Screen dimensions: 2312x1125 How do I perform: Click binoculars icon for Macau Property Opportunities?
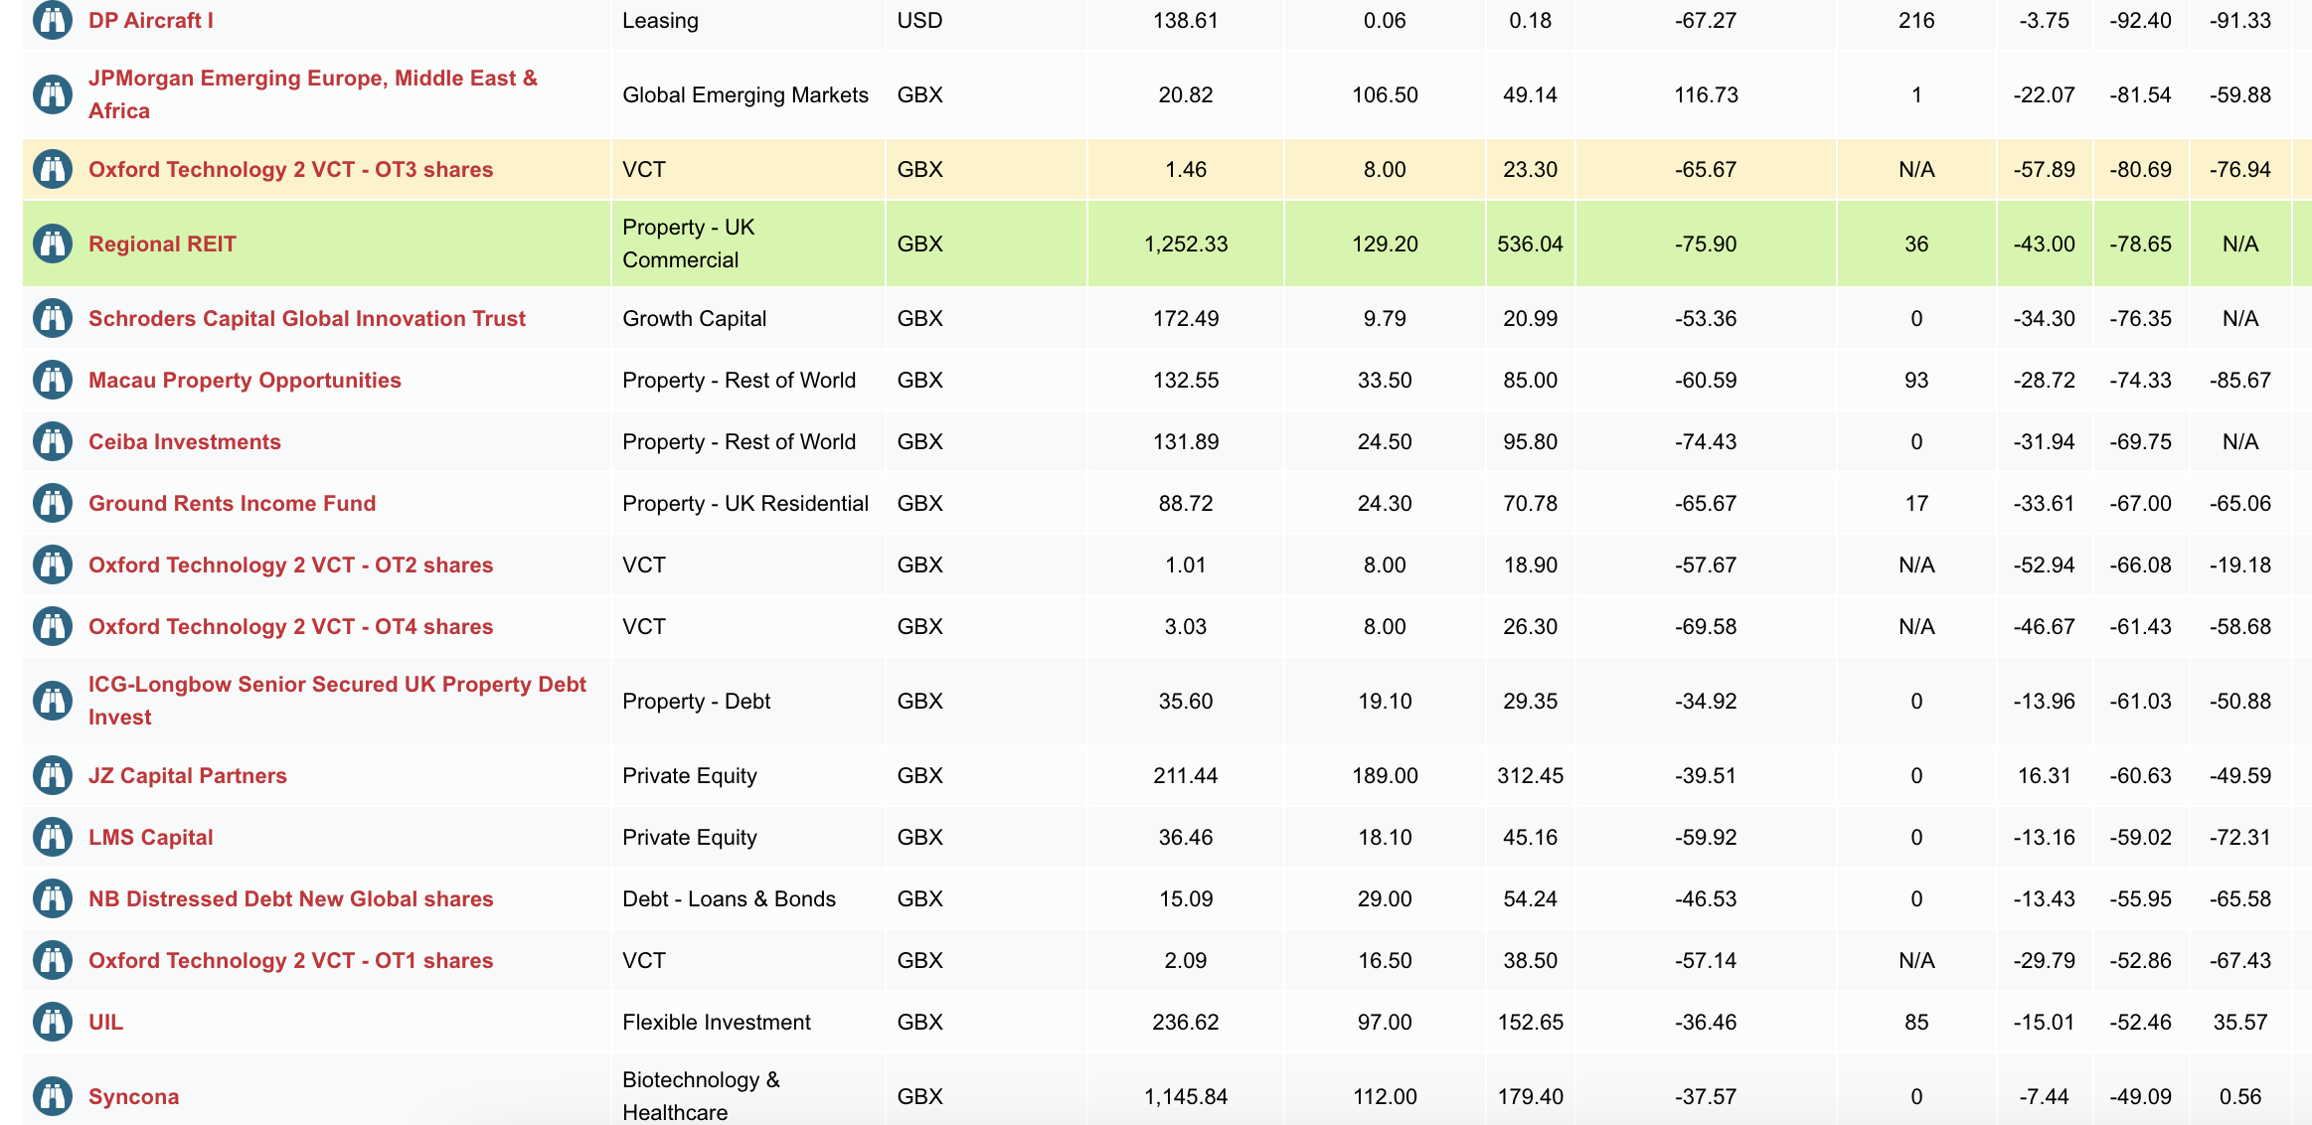(53, 380)
